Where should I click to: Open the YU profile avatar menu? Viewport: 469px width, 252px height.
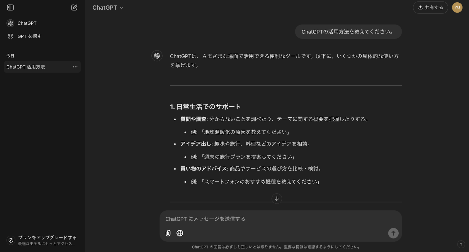(x=457, y=8)
